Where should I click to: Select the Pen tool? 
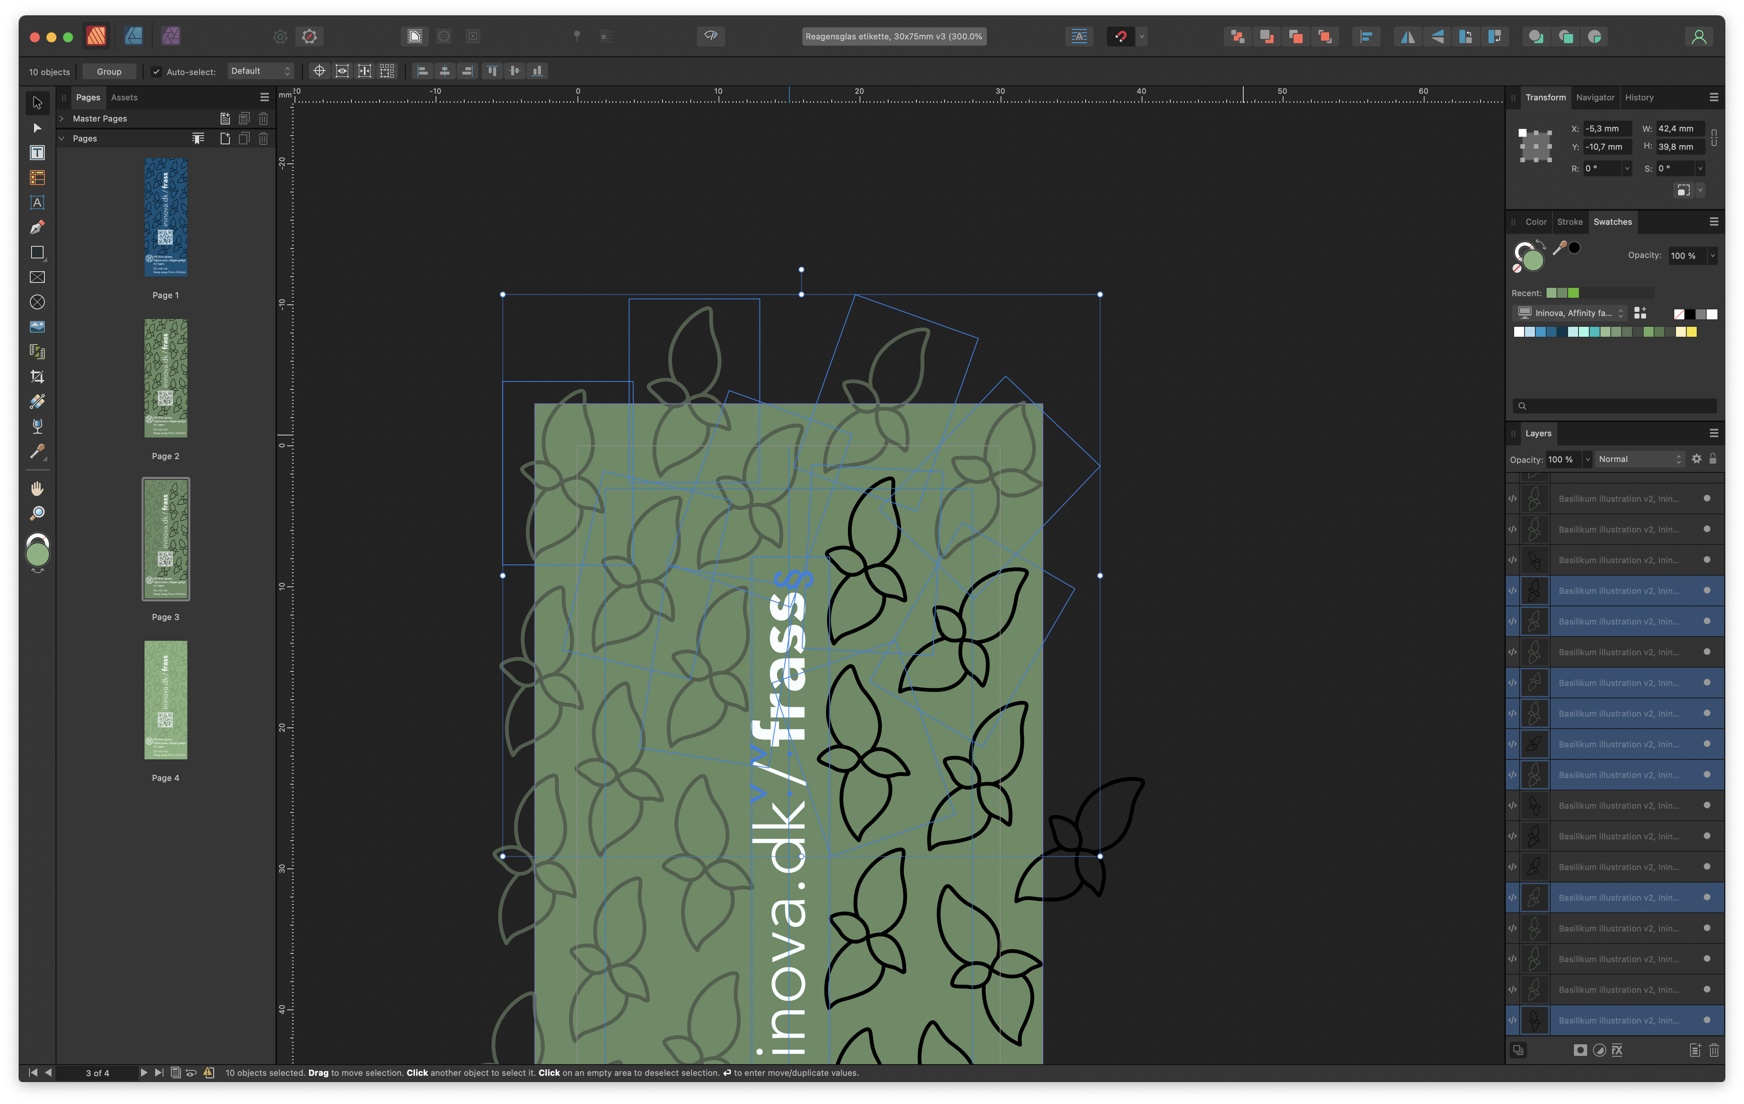[x=37, y=227]
